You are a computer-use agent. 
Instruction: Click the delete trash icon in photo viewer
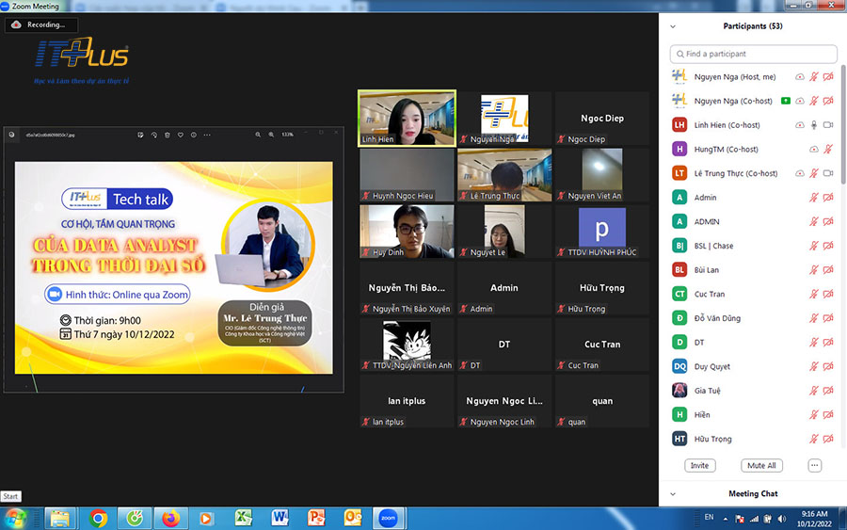tap(167, 135)
